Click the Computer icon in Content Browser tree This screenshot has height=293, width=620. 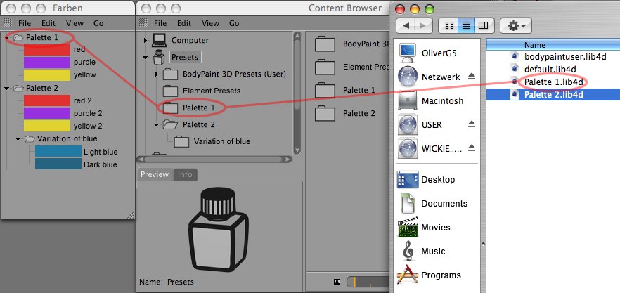point(160,40)
